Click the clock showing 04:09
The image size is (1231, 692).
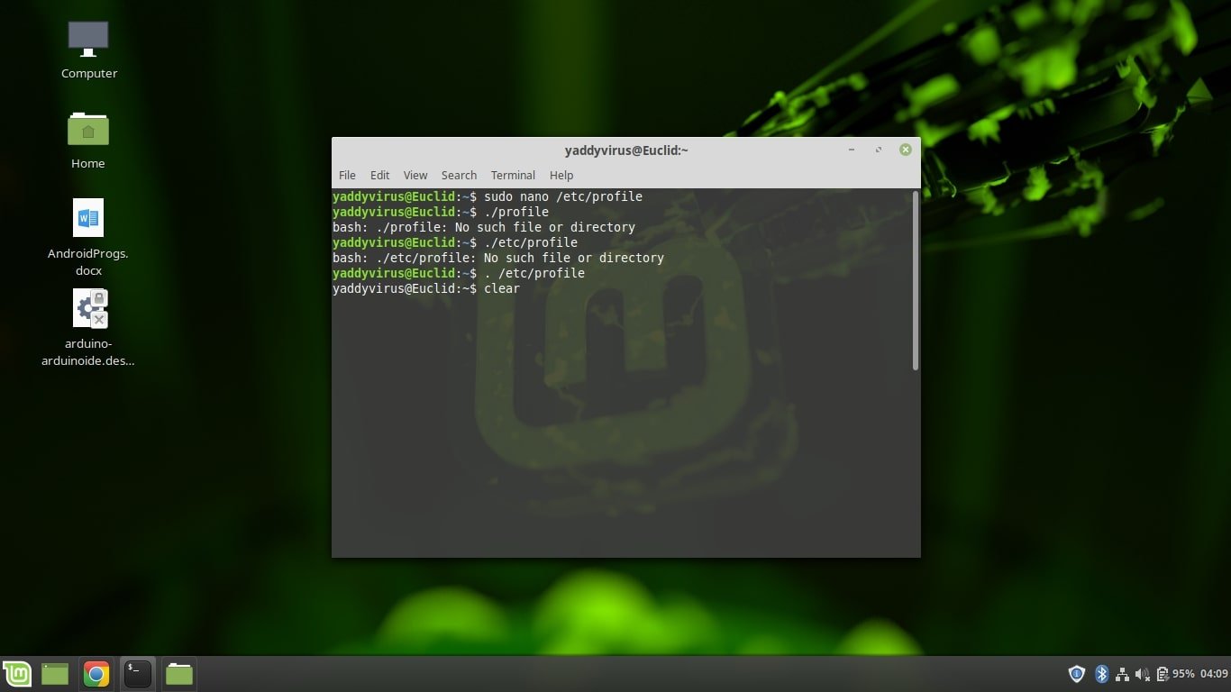pyautogui.click(x=1214, y=673)
